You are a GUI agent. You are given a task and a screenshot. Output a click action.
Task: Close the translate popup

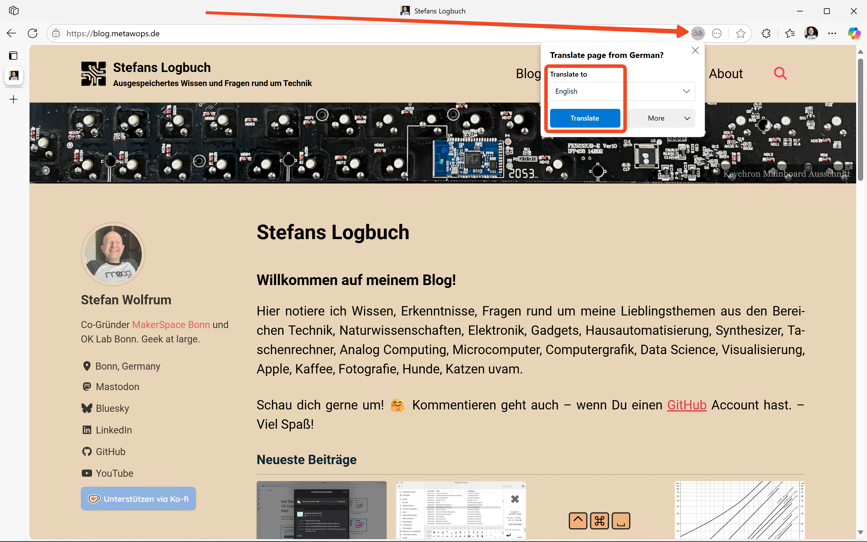pyautogui.click(x=695, y=51)
